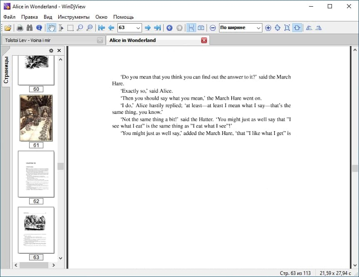Toggle facing pages book layout
This screenshot has height=277, width=359.
201,28
